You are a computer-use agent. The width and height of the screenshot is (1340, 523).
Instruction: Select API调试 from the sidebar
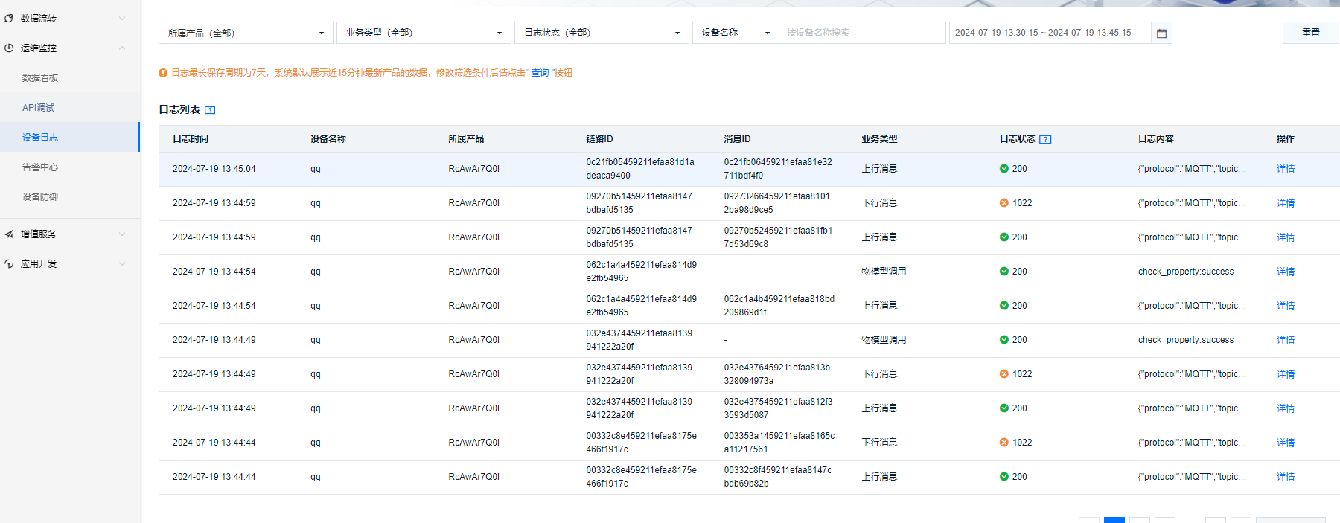click(x=39, y=108)
